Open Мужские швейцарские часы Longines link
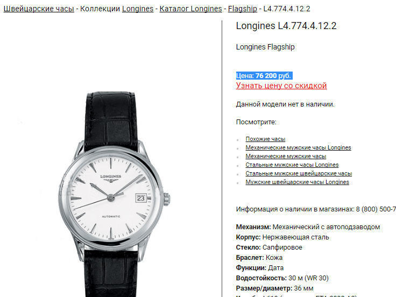This screenshot has height=297, width=396. [x=297, y=182]
